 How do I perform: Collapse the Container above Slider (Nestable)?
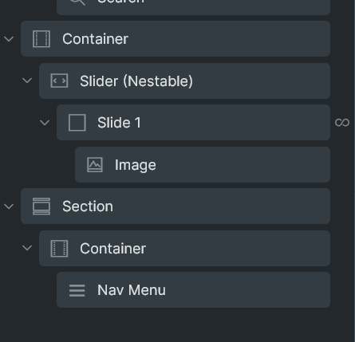(9, 39)
